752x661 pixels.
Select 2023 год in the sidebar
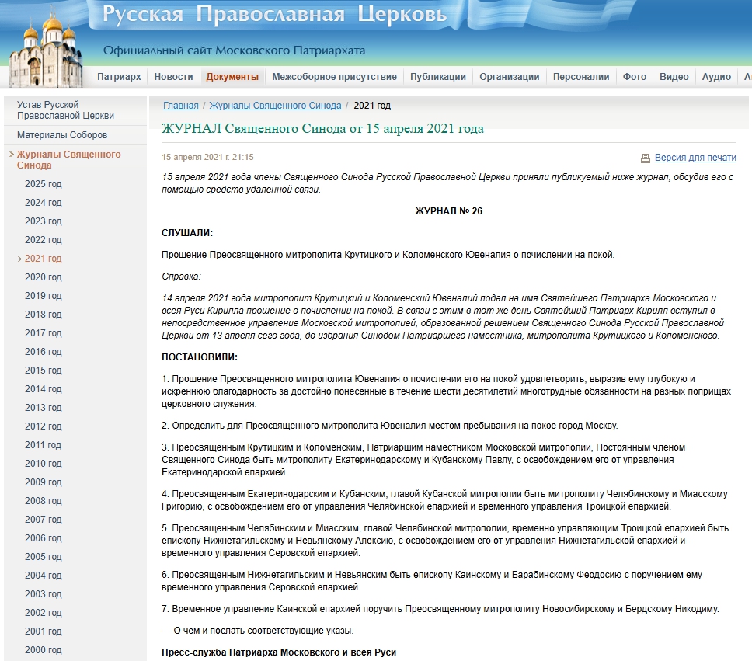click(x=44, y=221)
